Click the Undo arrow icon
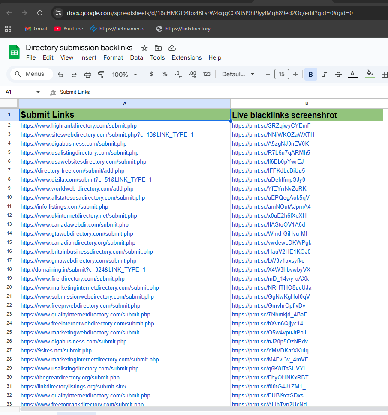 pos(60,75)
